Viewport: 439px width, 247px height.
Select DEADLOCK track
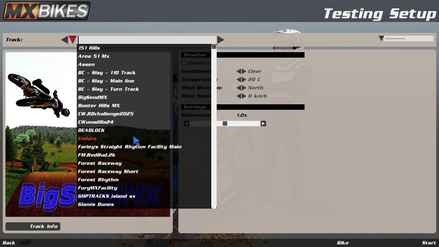91,130
